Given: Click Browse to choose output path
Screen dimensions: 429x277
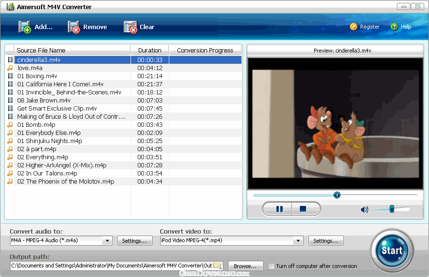Looking at the screenshot, I should [x=245, y=266].
